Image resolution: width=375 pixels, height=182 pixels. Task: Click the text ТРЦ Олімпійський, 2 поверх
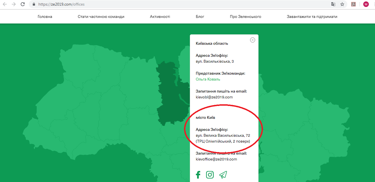[223, 141]
